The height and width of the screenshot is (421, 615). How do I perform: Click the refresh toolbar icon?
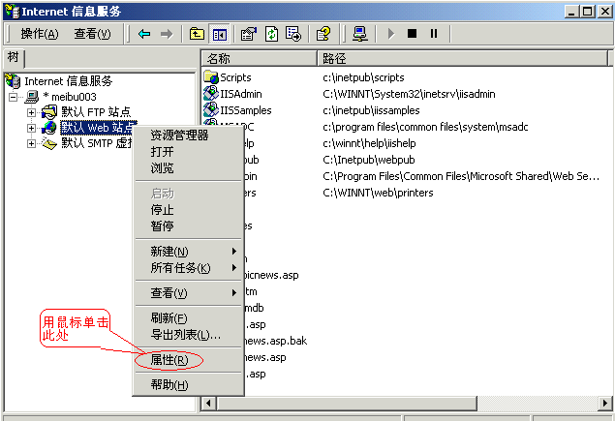pyautogui.click(x=271, y=34)
